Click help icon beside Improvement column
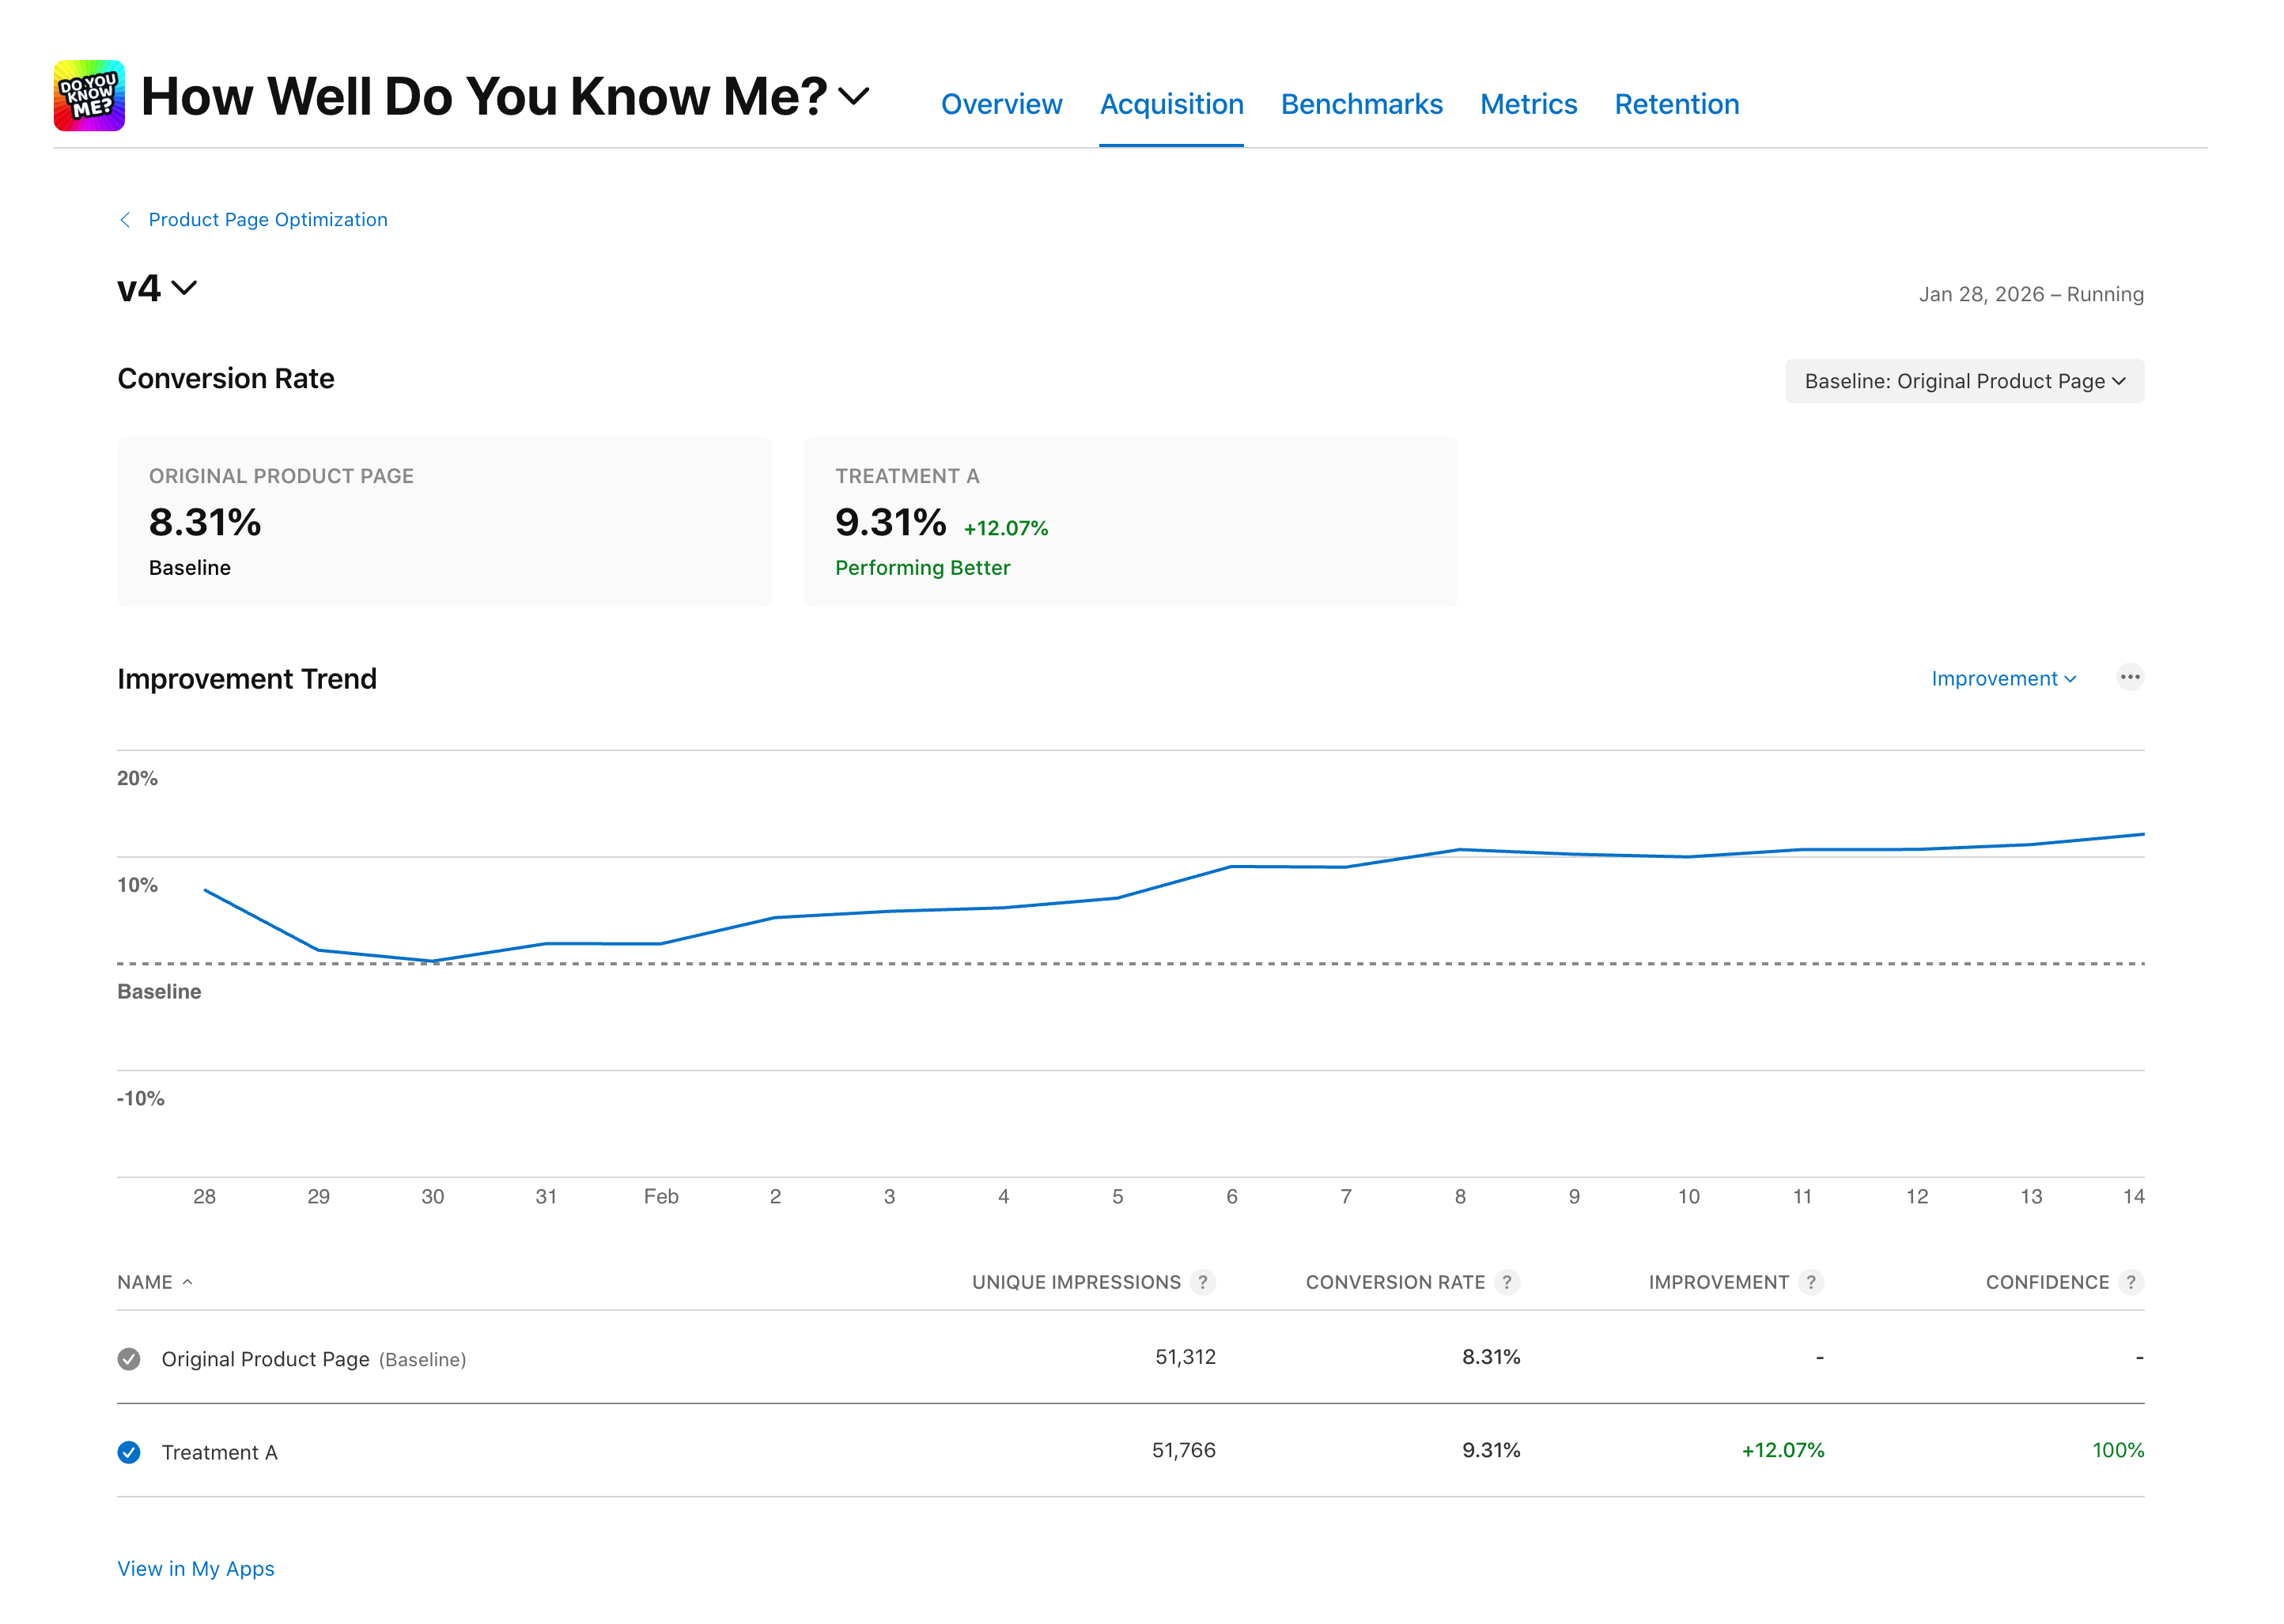2284x1624 pixels. click(x=1810, y=1282)
